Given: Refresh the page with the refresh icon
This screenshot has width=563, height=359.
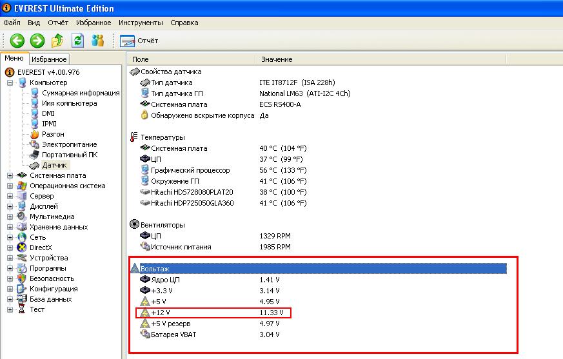Looking at the screenshot, I should (x=77, y=41).
